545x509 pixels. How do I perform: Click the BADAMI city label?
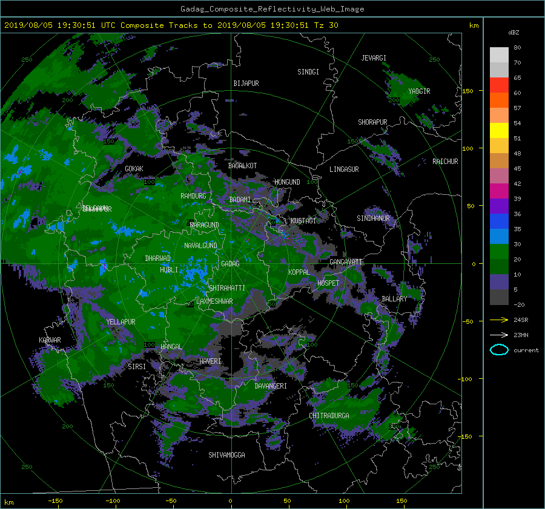pyautogui.click(x=240, y=200)
